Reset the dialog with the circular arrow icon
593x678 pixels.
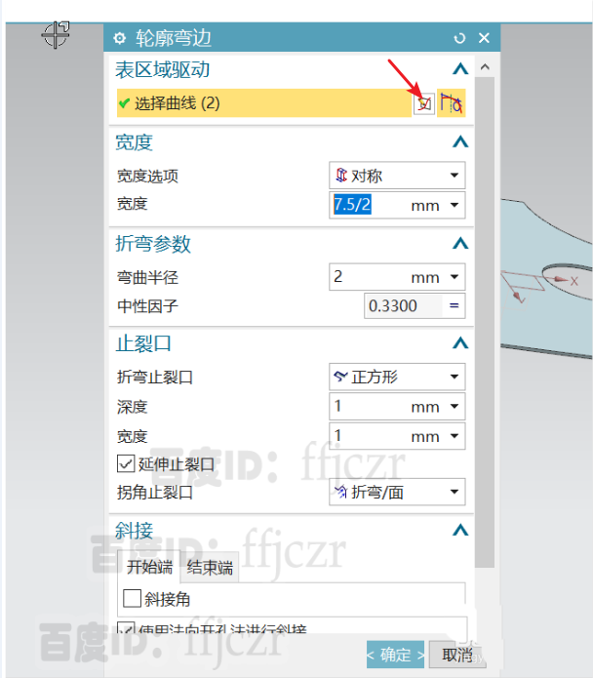pos(459,38)
